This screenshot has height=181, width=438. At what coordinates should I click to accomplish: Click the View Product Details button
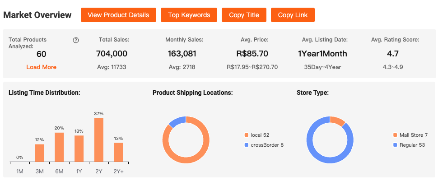pyautogui.click(x=118, y=15)
